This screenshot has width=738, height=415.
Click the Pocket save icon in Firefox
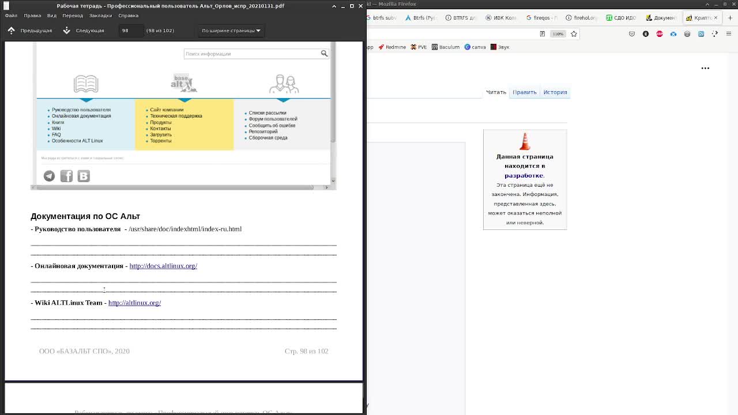coord(632,34)
